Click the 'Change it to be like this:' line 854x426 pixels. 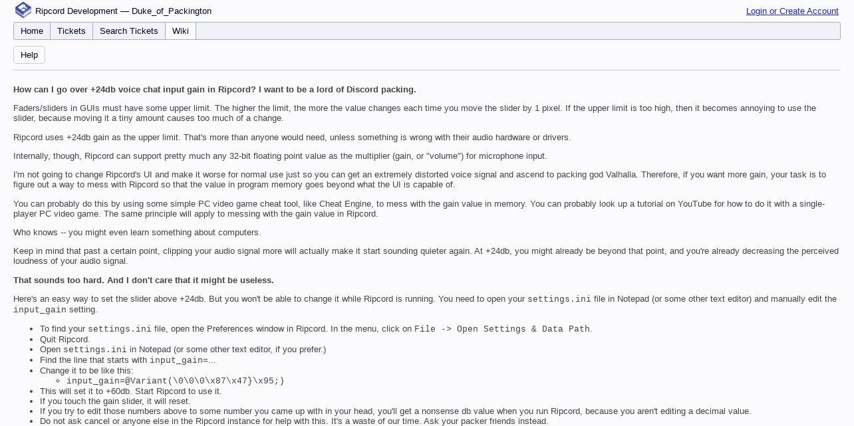(x=86, y=371)
